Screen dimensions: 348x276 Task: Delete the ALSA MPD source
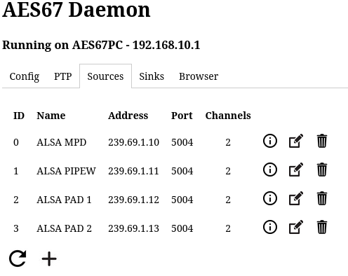322,141
